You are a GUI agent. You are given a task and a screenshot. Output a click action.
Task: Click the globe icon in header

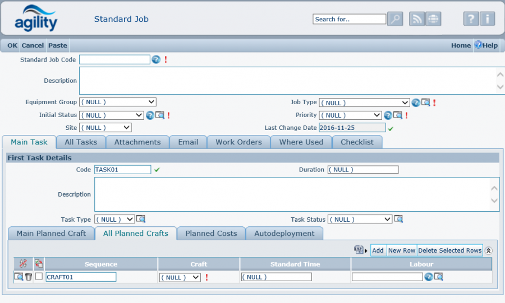point(433,19)
